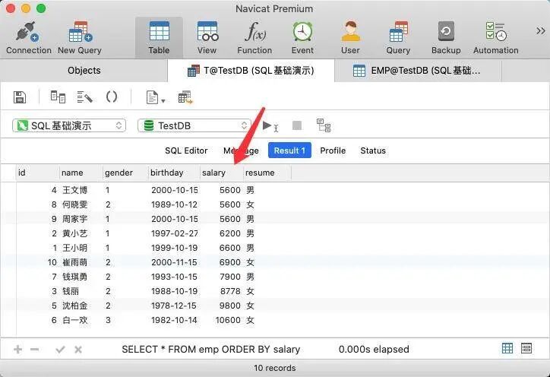550x377 pixels.
Task: Run the query with play button
Action: [270, 125]
